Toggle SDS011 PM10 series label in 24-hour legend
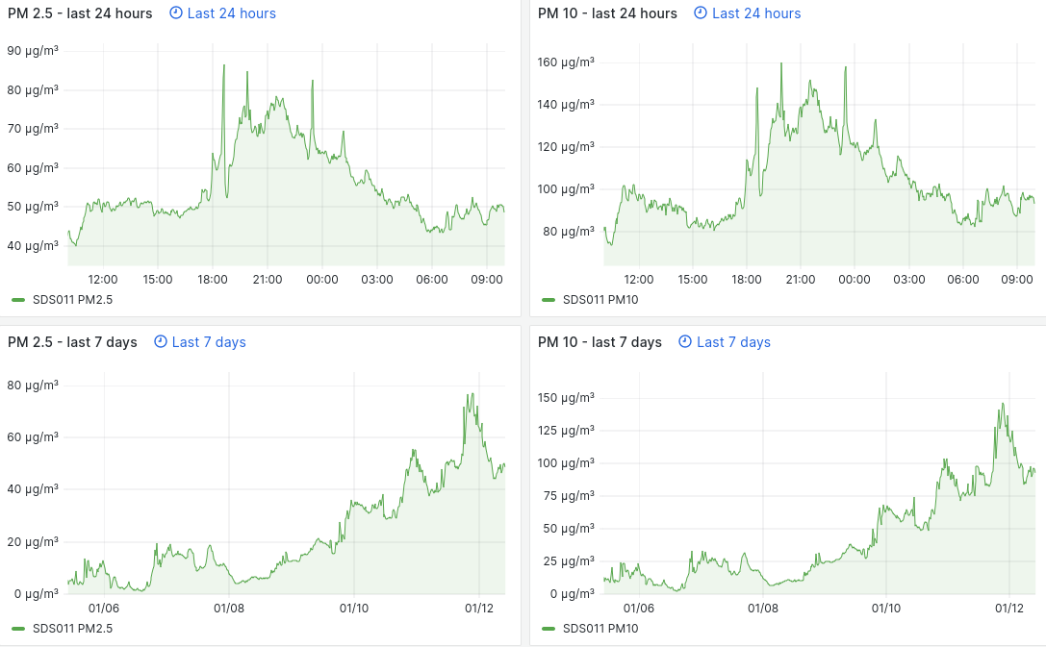The width and height of the screenshot is (1046, 647). 600,300
